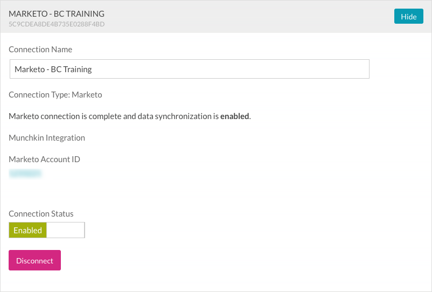Click the MARKETO - BC TRAINING header title
The width and height of the screenshot is (432, 292).
[x=57, y=13]
